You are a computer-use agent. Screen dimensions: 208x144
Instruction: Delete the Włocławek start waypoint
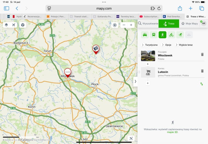point(202,54)
